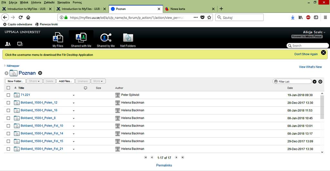This screenshot has height=171, width=330.
Task: Open a new browser tab with plus button
Action: click(x=221, y=9)
